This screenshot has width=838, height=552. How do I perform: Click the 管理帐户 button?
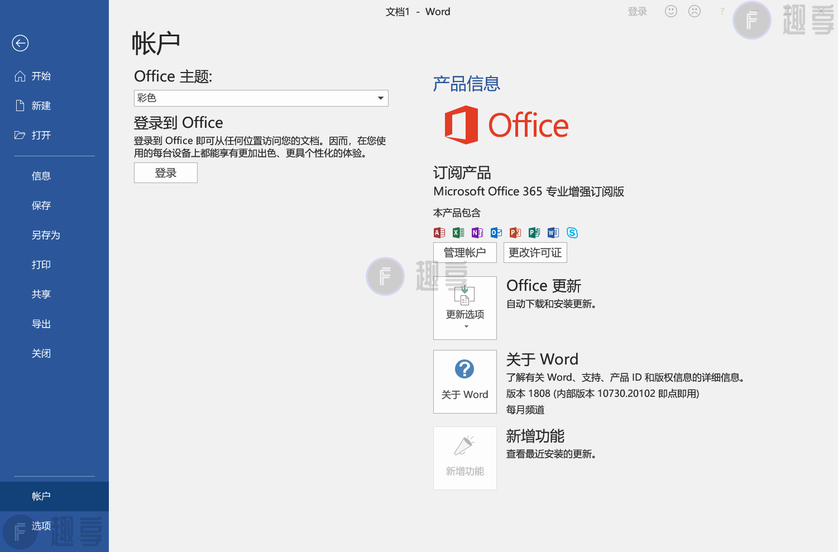pyautogui.click(x=465, y=253)
